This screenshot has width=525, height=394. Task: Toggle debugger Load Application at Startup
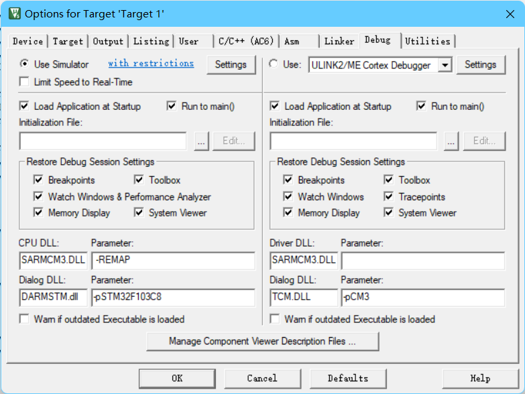point(274,107)
